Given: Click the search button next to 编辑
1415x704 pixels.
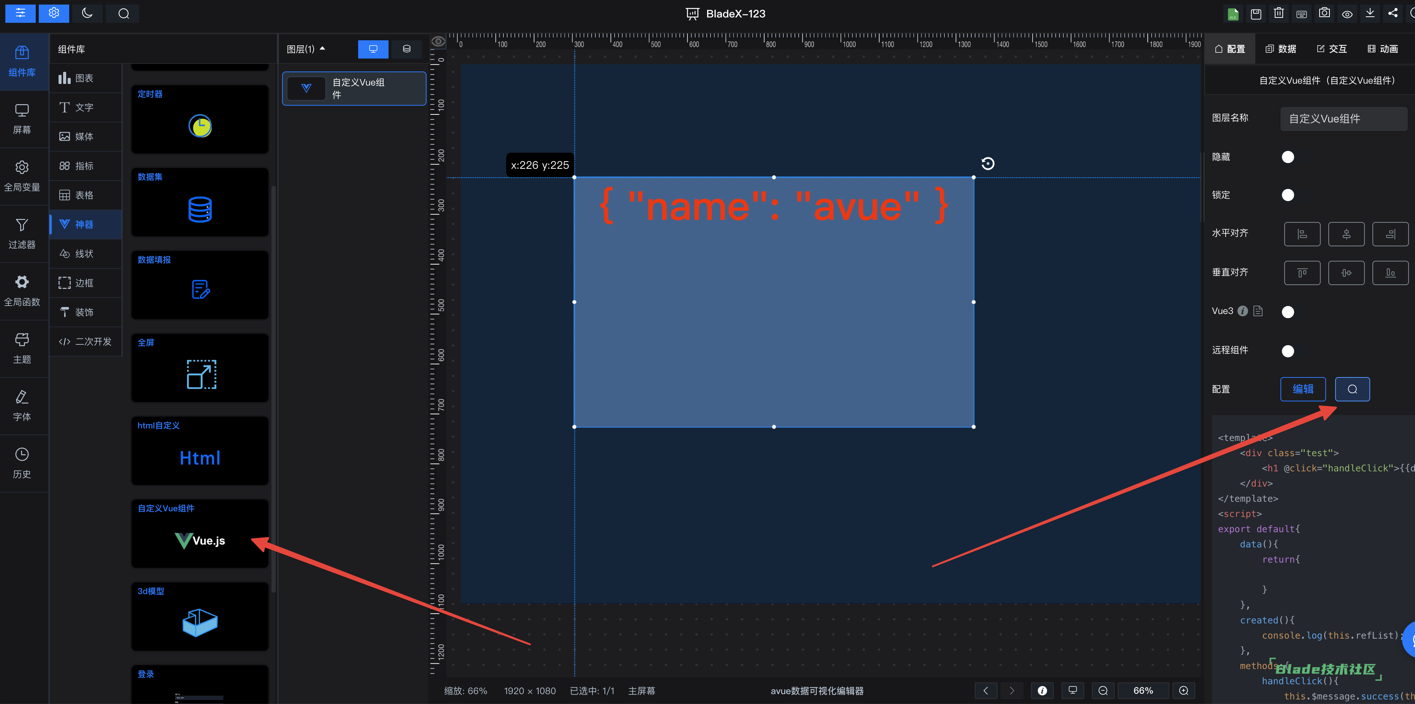Looking at the screenshot, I should coord(1352,389).
